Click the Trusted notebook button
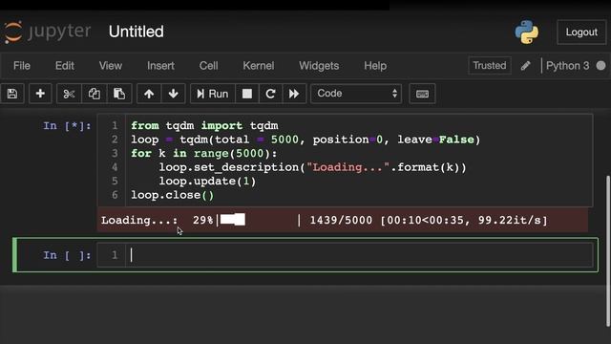This screenshot has width=611, height=344. pyautogui.click(x=490, y=65)
